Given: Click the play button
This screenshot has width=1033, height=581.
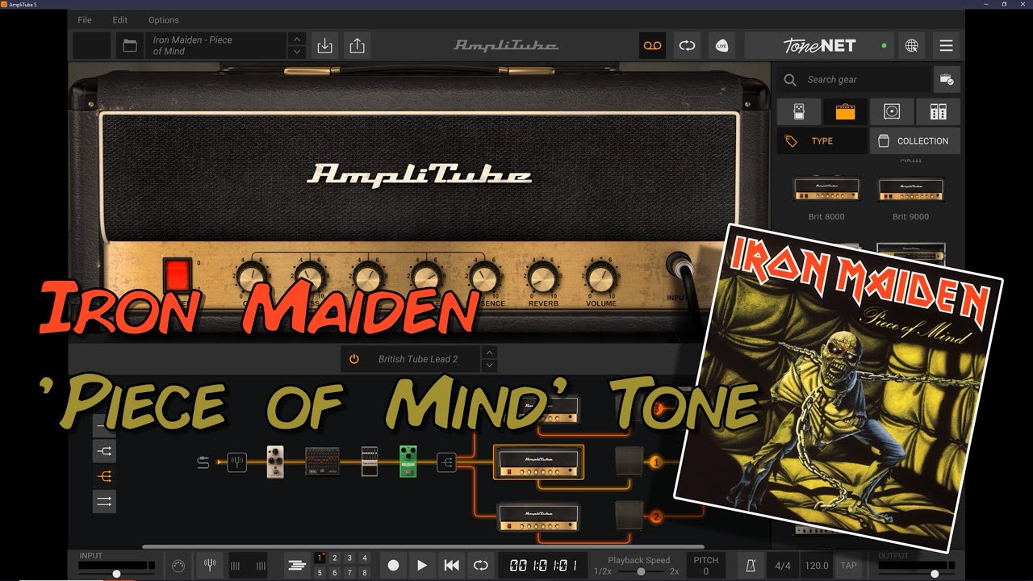Looking at the screenshot, I should [x=422, y=566].
